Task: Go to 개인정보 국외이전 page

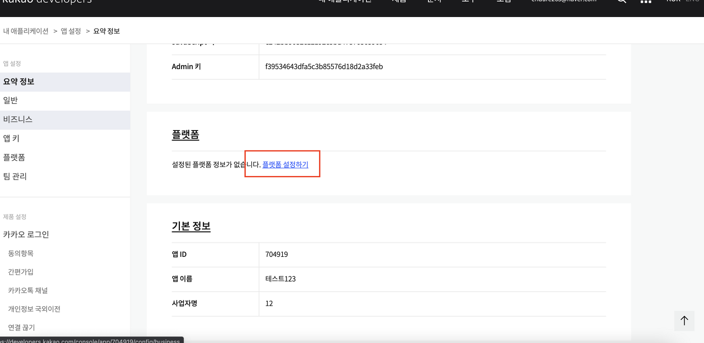Action: pos(34,309)
